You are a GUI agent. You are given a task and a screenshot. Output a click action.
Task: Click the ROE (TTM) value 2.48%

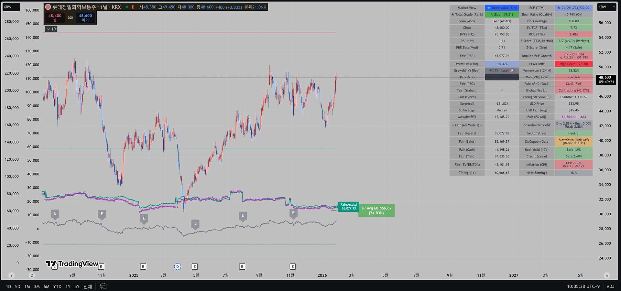(574, 34)
